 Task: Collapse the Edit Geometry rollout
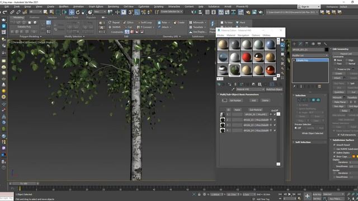pyautogui.click(x=340, y=49)
